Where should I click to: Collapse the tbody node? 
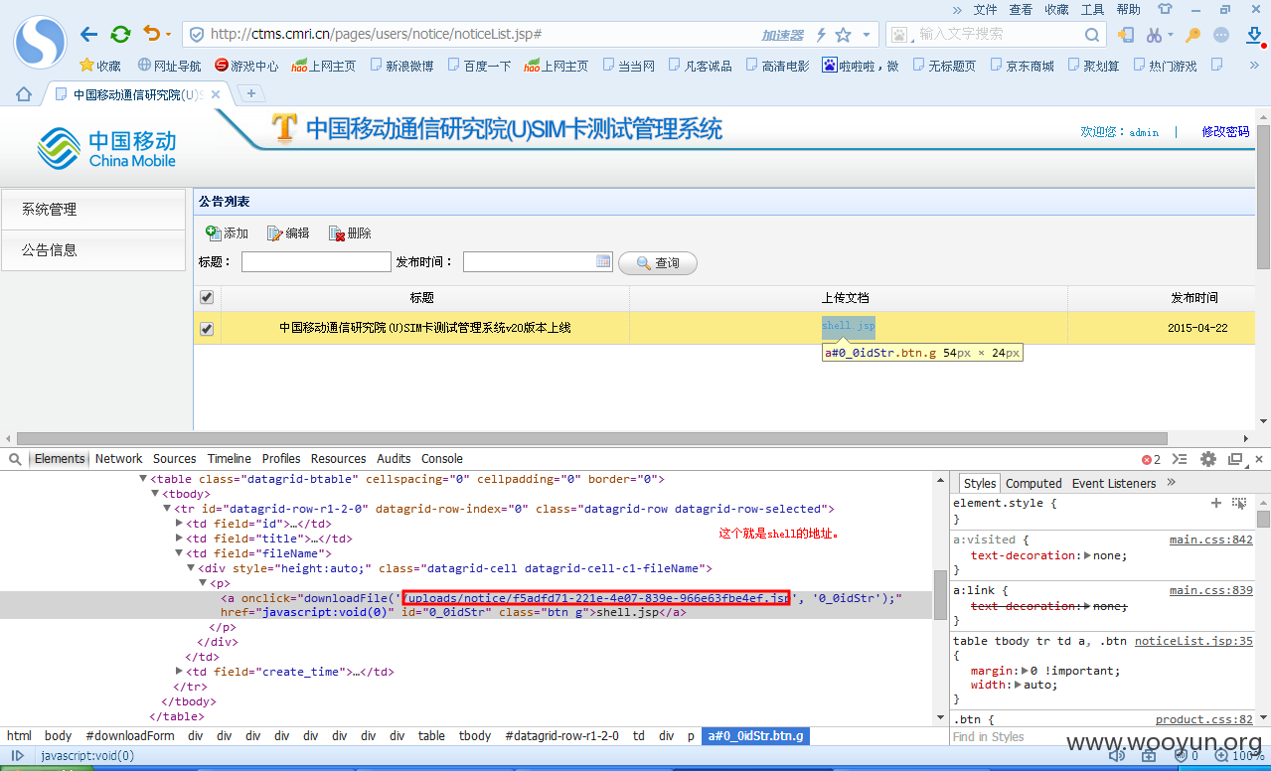(x=155, y=494)
